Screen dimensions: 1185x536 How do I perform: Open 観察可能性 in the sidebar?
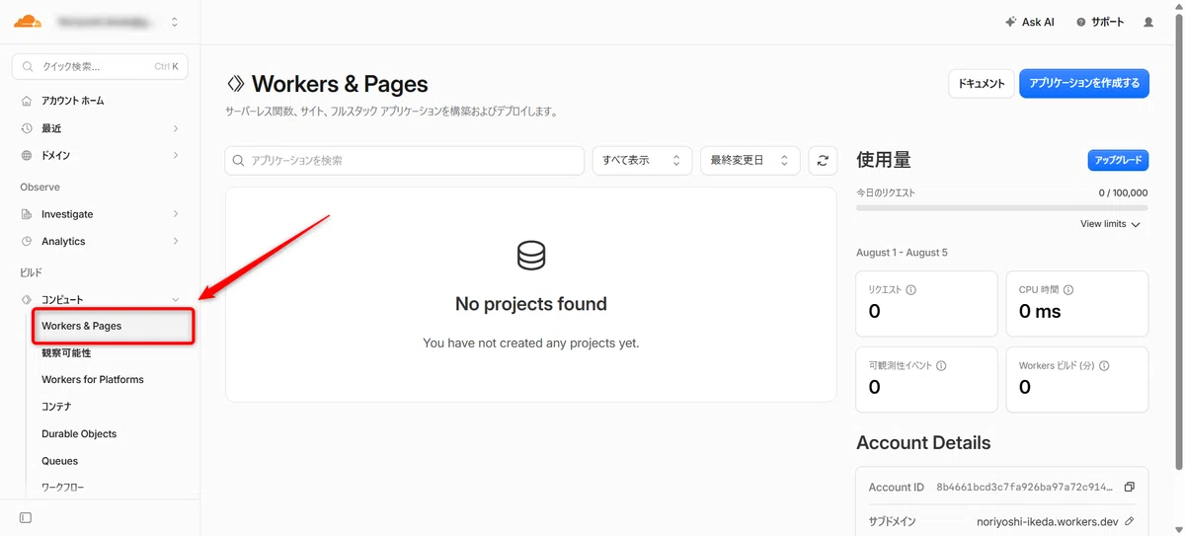click(66, 352)
